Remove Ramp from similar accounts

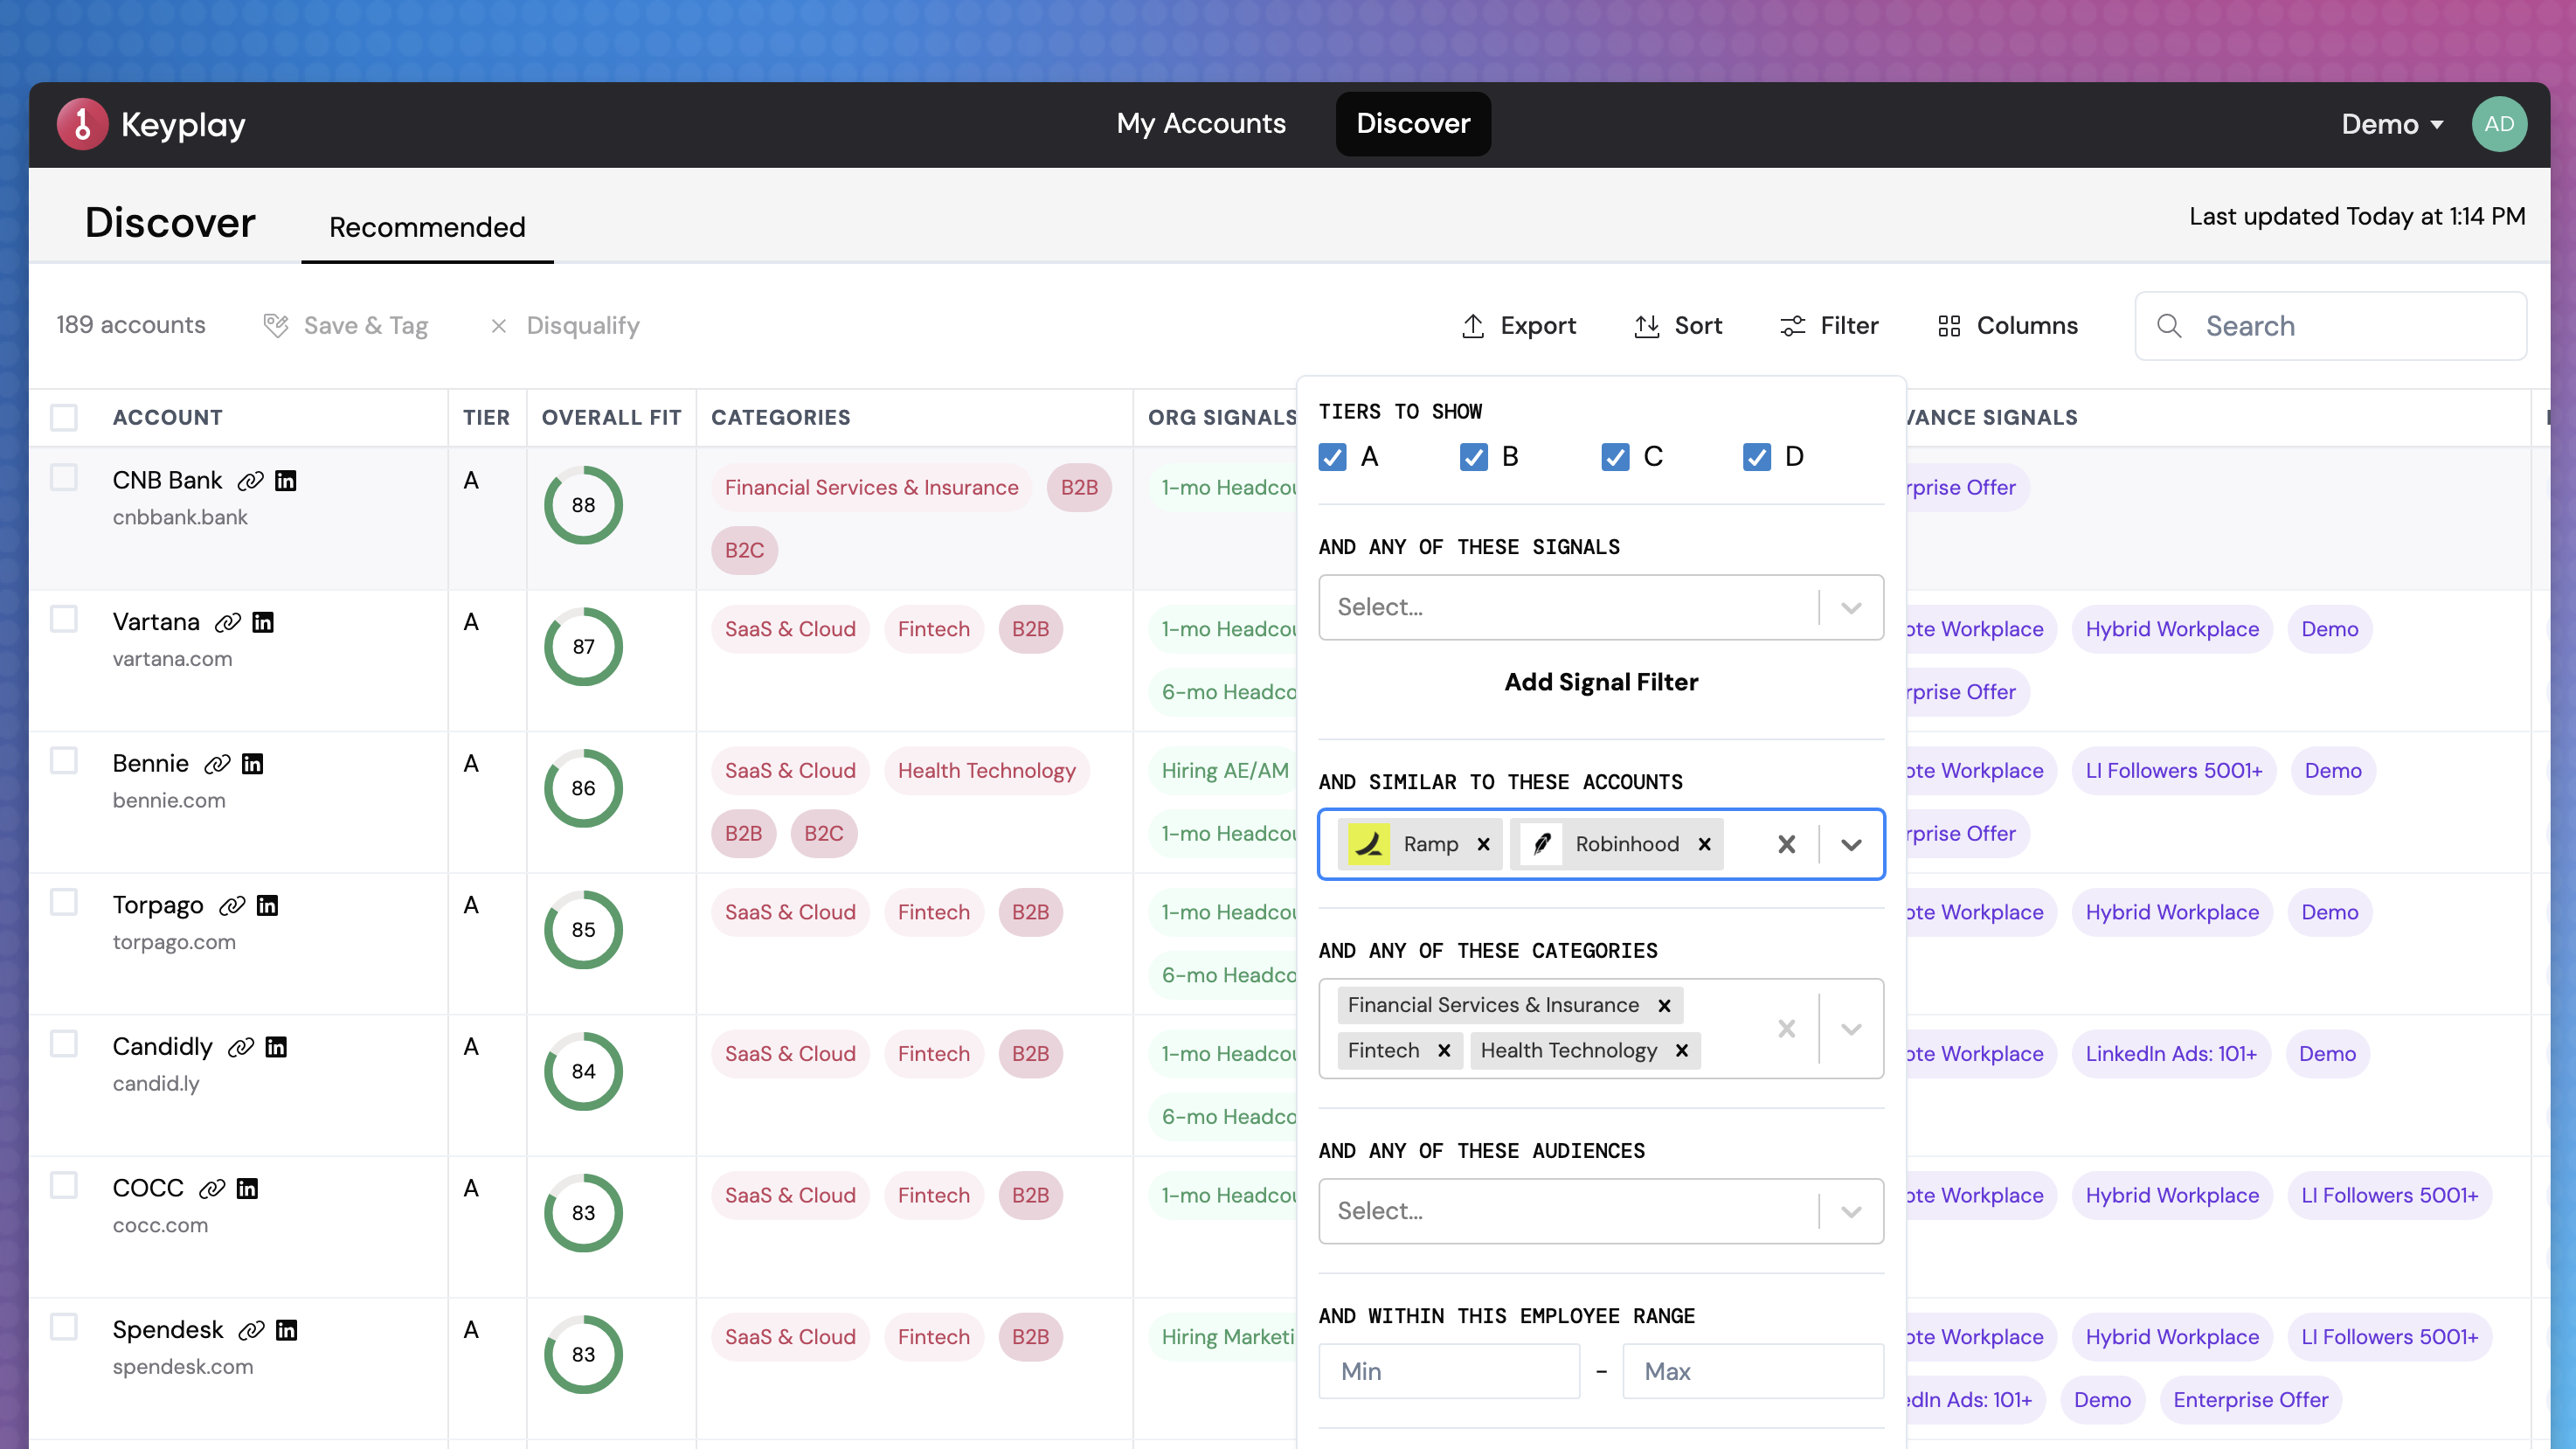click(1484, 844)
